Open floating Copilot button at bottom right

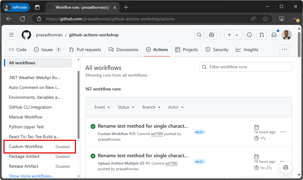coord(285,167)
